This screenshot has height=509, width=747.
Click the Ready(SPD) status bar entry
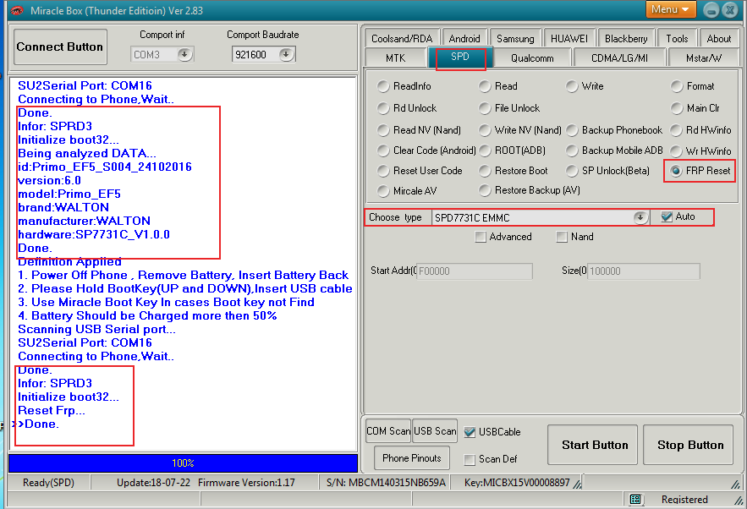[48, 483]
